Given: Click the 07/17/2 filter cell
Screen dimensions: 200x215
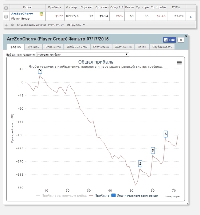Looking at the screenshot, I should coord(72,16).
